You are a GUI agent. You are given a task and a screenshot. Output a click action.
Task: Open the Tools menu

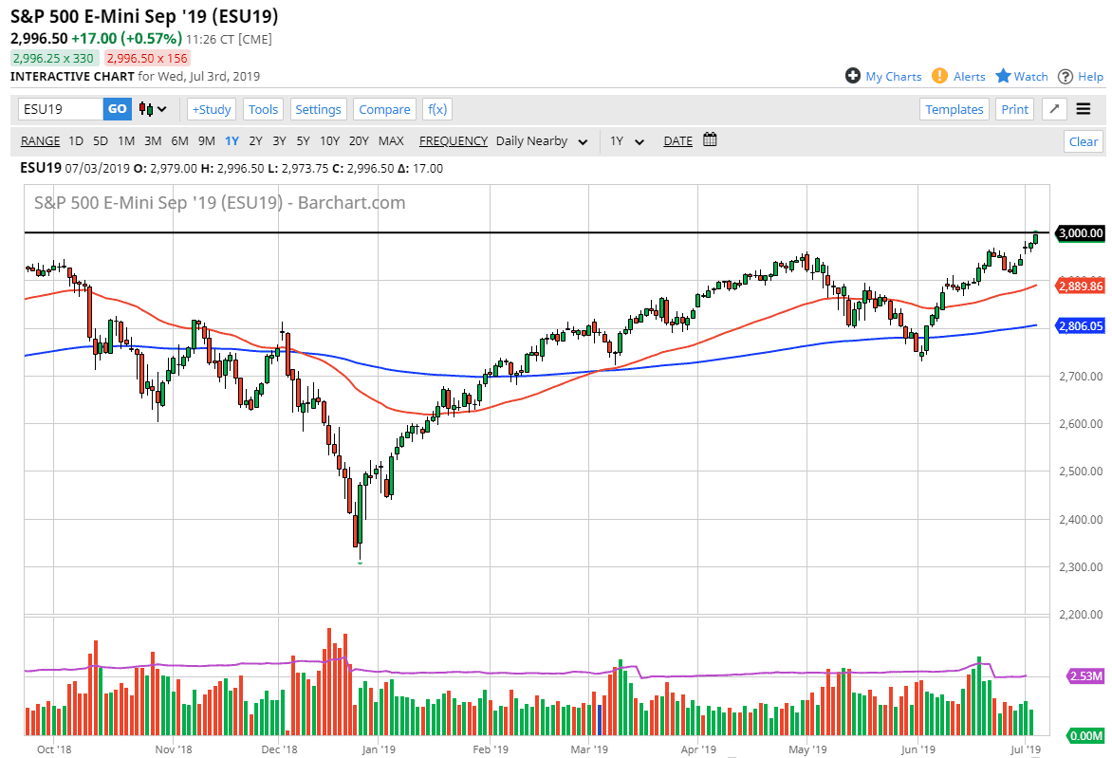pos(263,108)
